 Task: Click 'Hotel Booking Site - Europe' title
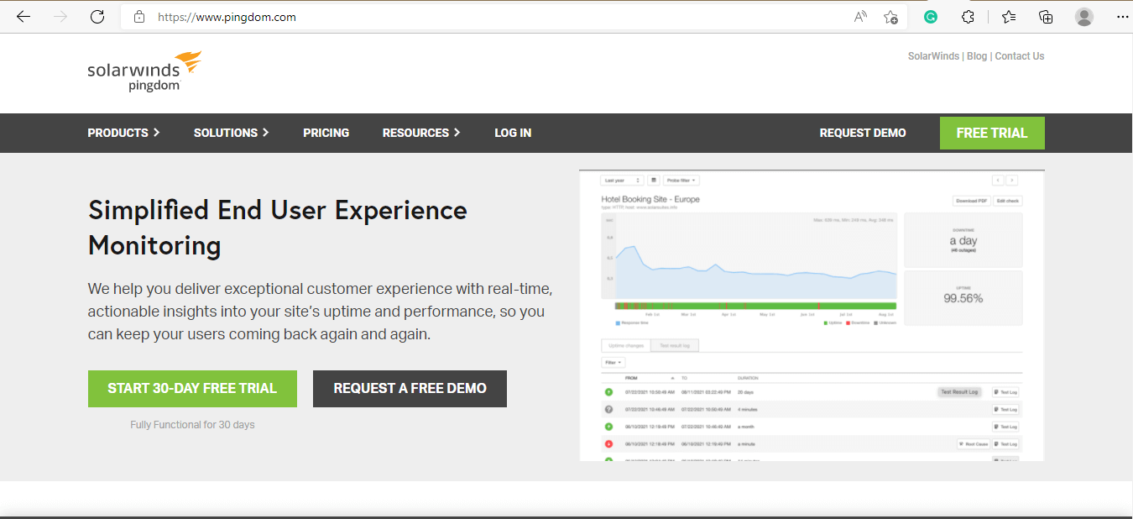click(x=650, y=199)
